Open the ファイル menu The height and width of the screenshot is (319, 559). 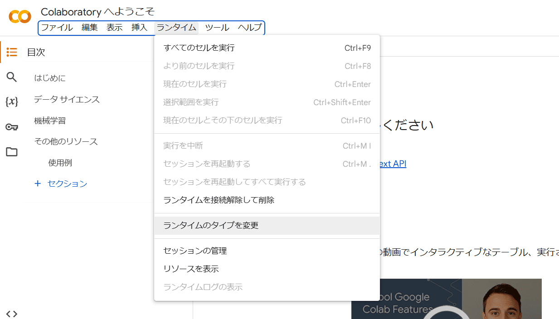coord(57,27)
